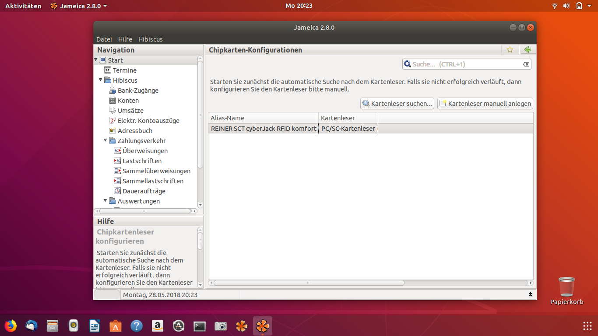Select REINER SCT cyberJack RFID komfort row
Image resolution: width=598 pixels, height=336 pixels.
tap(370, 129)
